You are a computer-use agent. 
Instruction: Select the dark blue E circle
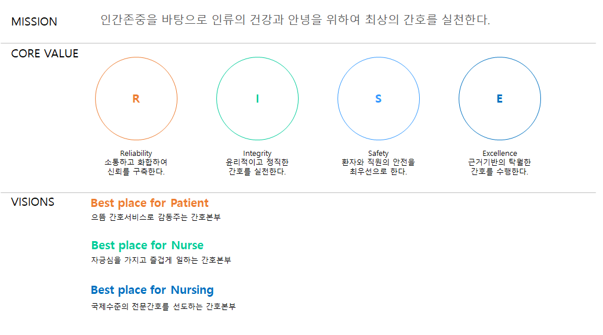[x=500, y=99]
